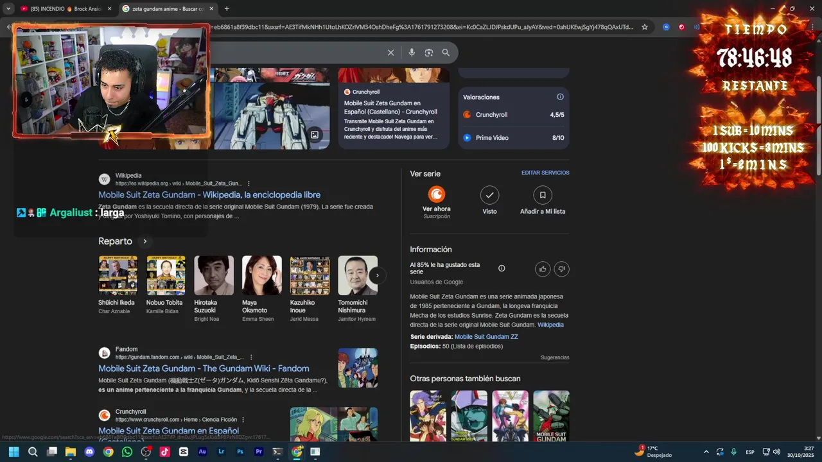The image size is (822, 462).
Task: Like the series with thumbs up
Action: click(x=543, y=269)
